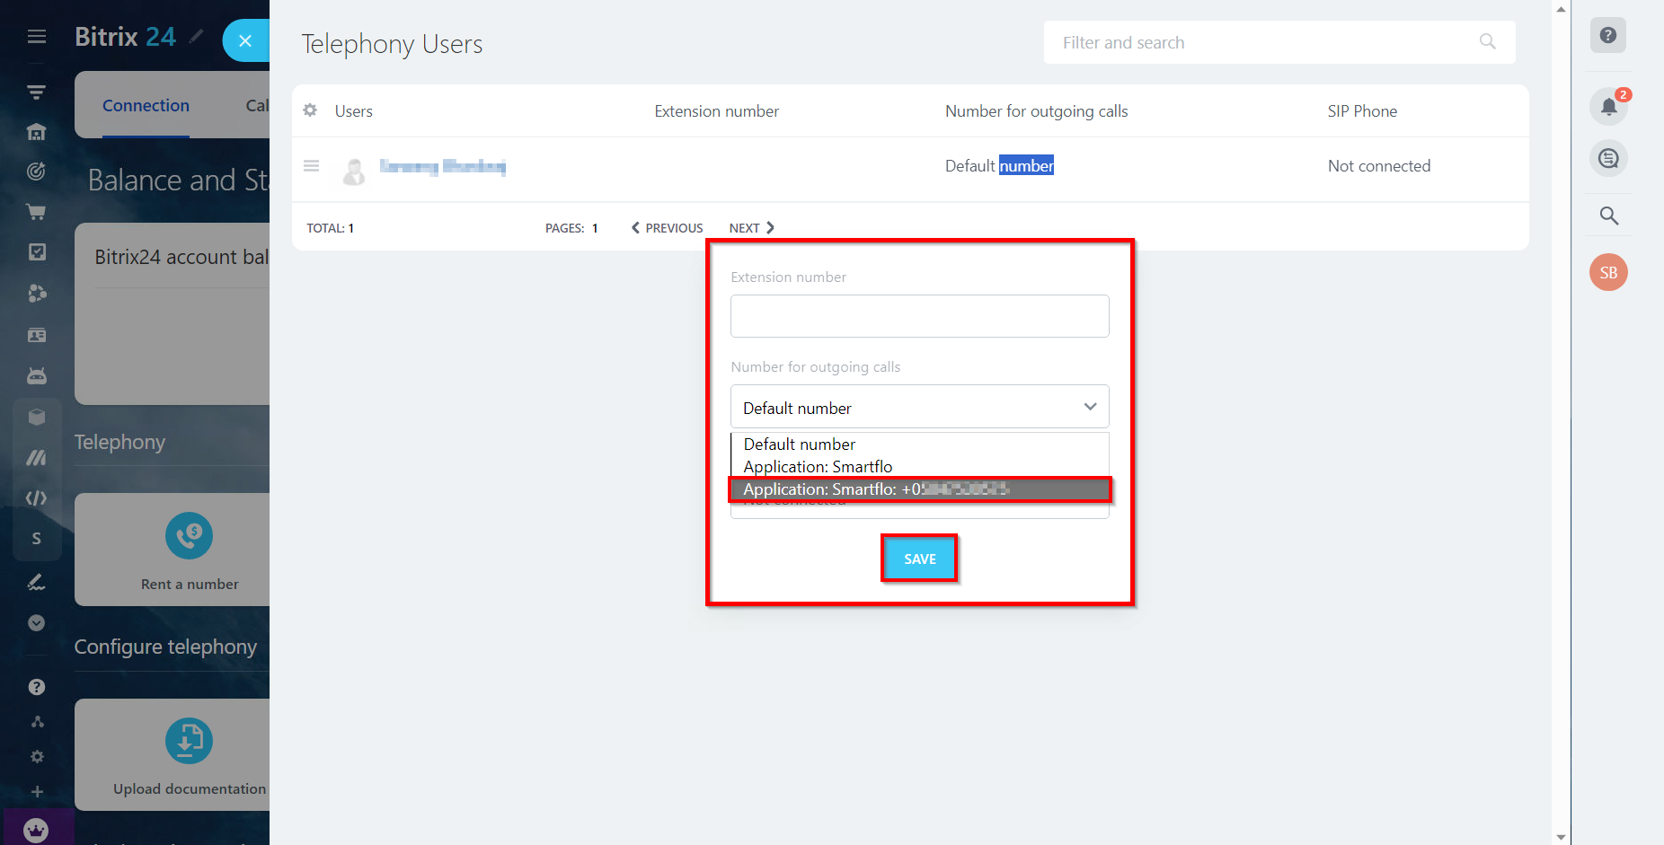Click the Default number cell in user row

pos(999,166)
